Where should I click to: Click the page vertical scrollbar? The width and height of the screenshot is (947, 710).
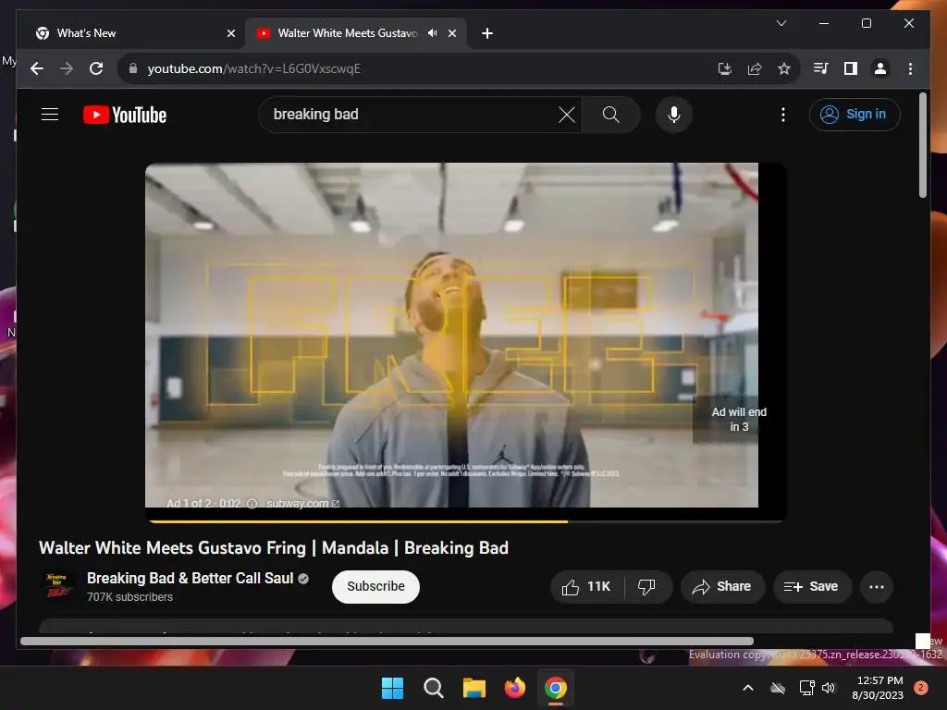(922, 145)
